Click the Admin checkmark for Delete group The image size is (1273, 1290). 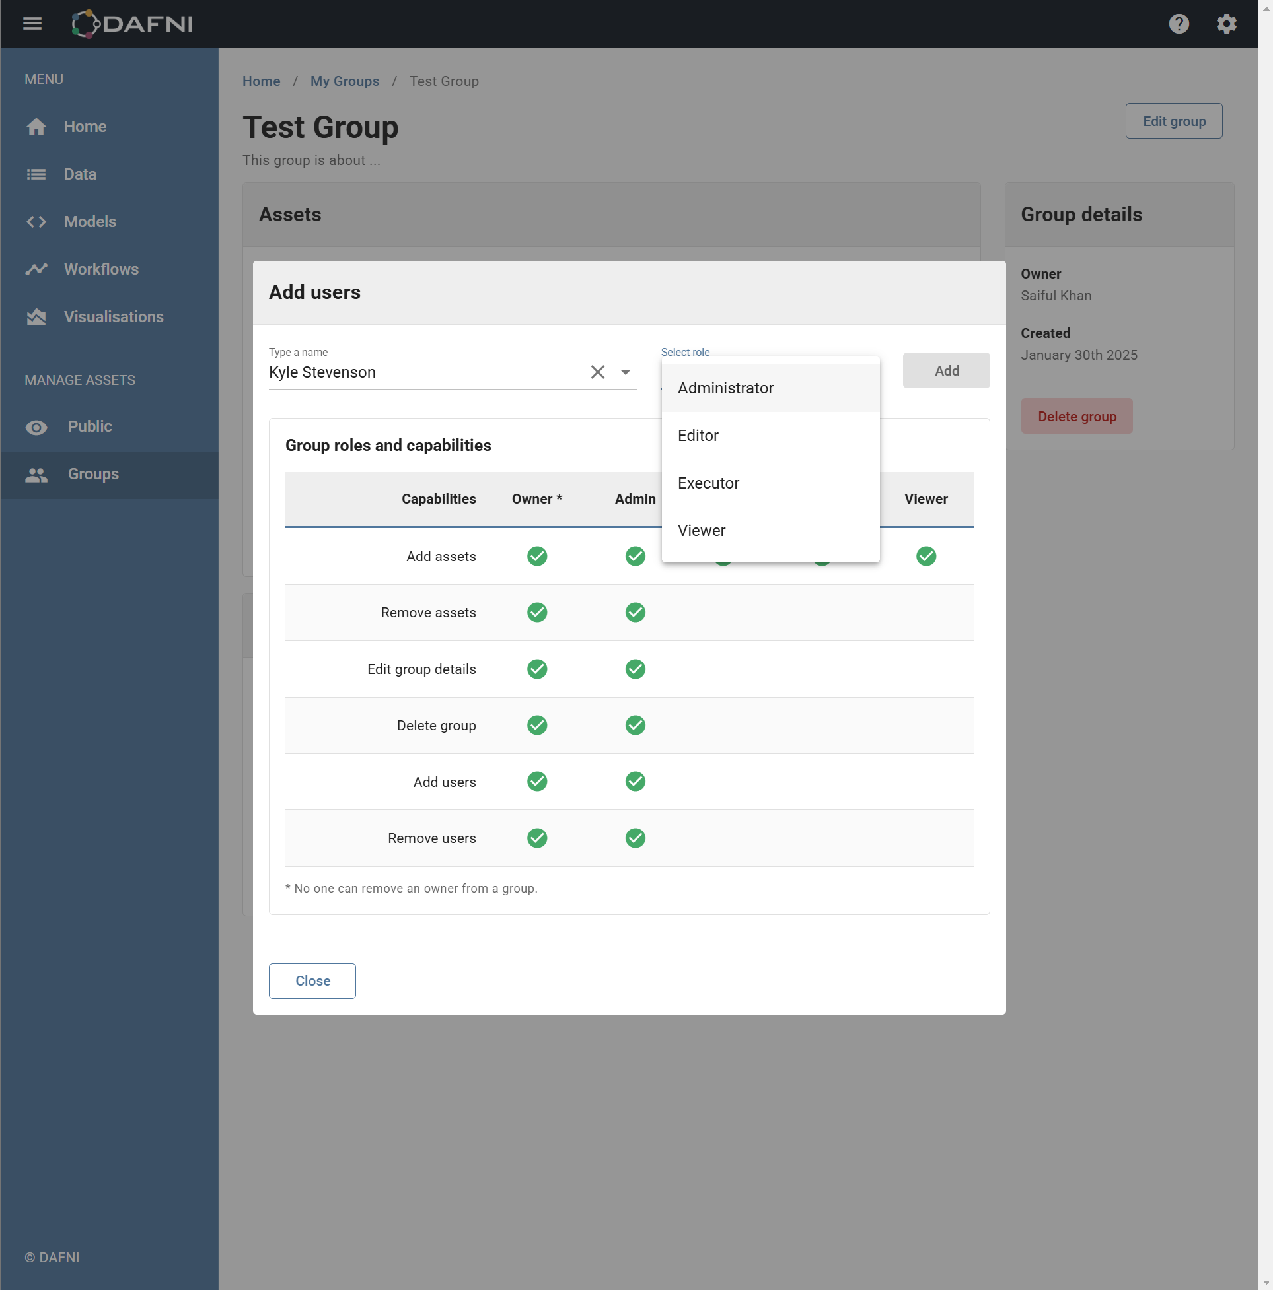click(x=635, y=725)
